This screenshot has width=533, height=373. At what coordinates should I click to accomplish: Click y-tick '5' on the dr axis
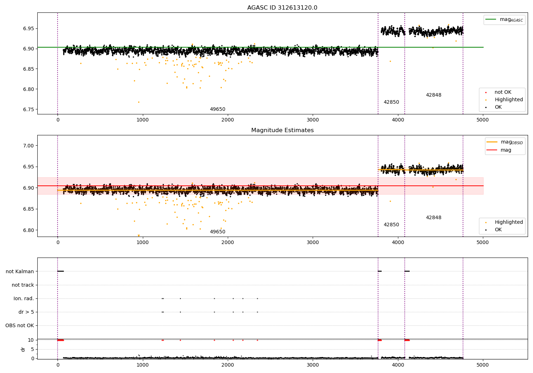[x=33, y=350]
